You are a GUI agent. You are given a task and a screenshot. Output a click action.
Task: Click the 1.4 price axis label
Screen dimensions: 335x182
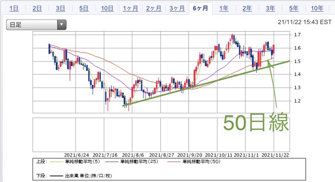(x=297, y=74)
